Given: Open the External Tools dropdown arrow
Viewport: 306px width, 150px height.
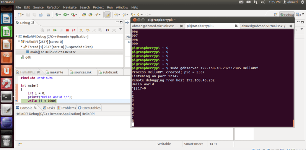Looking at the screenshot, I should pos(76,15).
